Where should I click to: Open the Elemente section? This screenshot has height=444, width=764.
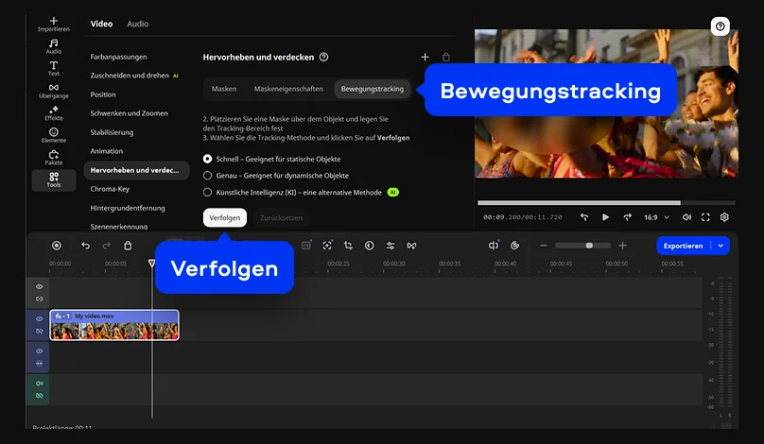click(54, 135)
